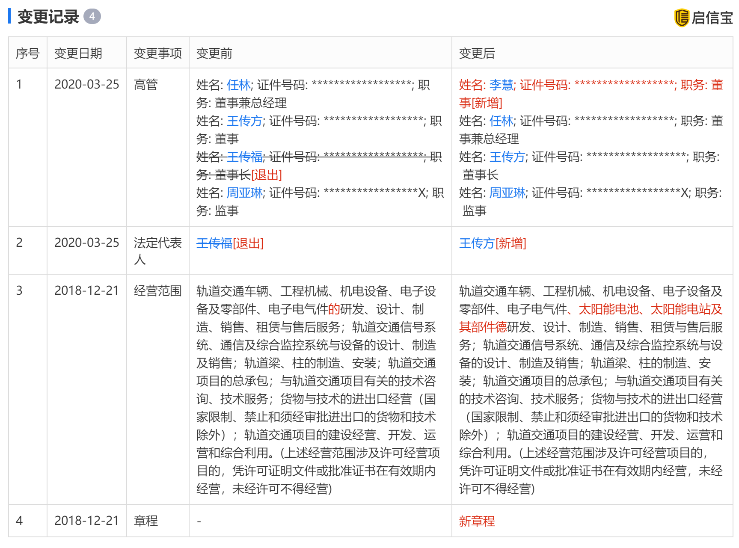Open the exited legal representative 王传福 link
The width and height of the screenshot is (739, 548).
(x=214, y=243)
